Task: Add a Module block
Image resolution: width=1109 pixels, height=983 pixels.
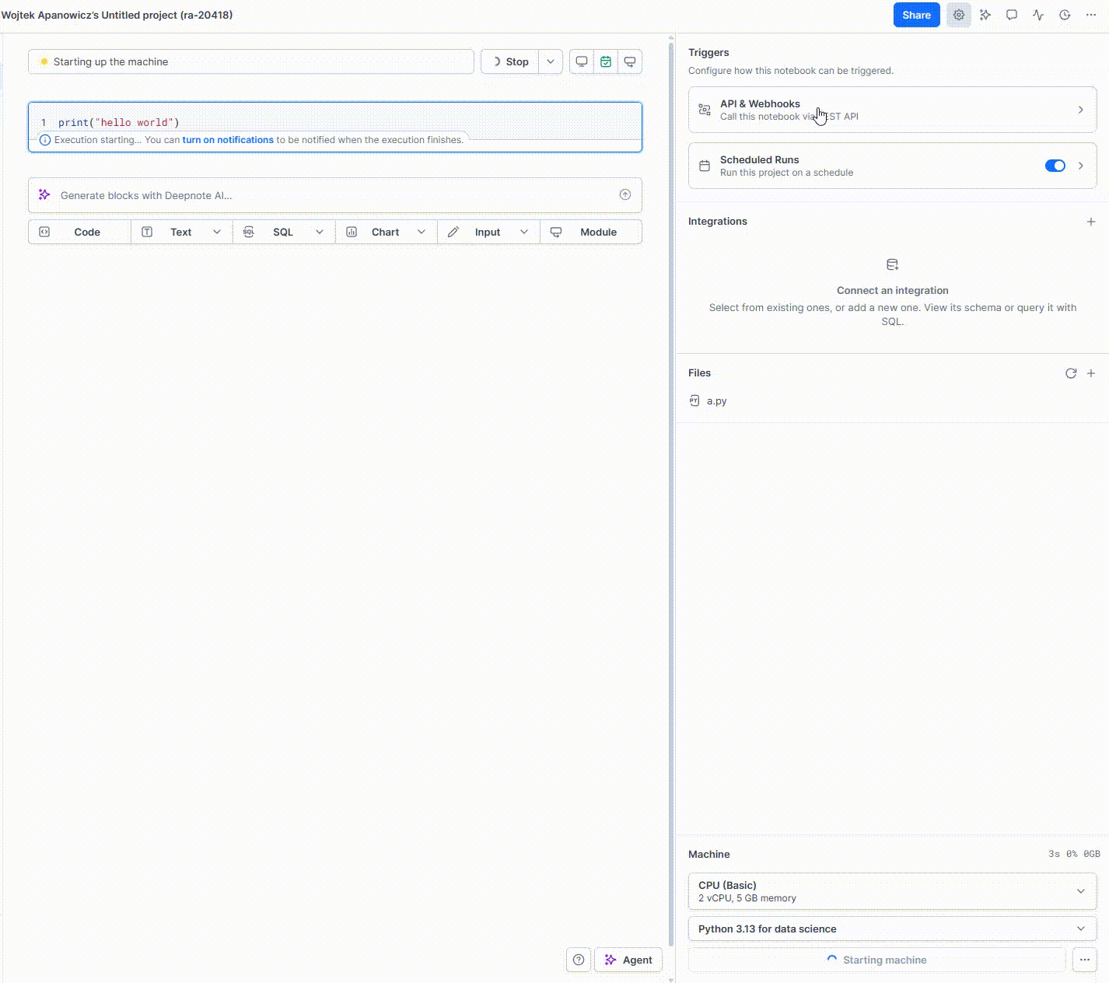Action: [591, 232]
